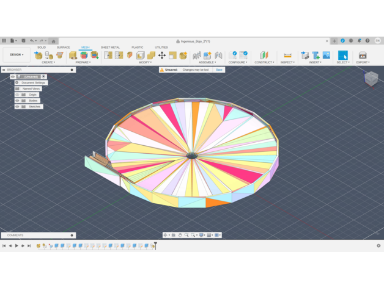This screenshot has width=384, height=288.
Task: Switch to the SURFACE tab
Action: [x=64, y=47]
